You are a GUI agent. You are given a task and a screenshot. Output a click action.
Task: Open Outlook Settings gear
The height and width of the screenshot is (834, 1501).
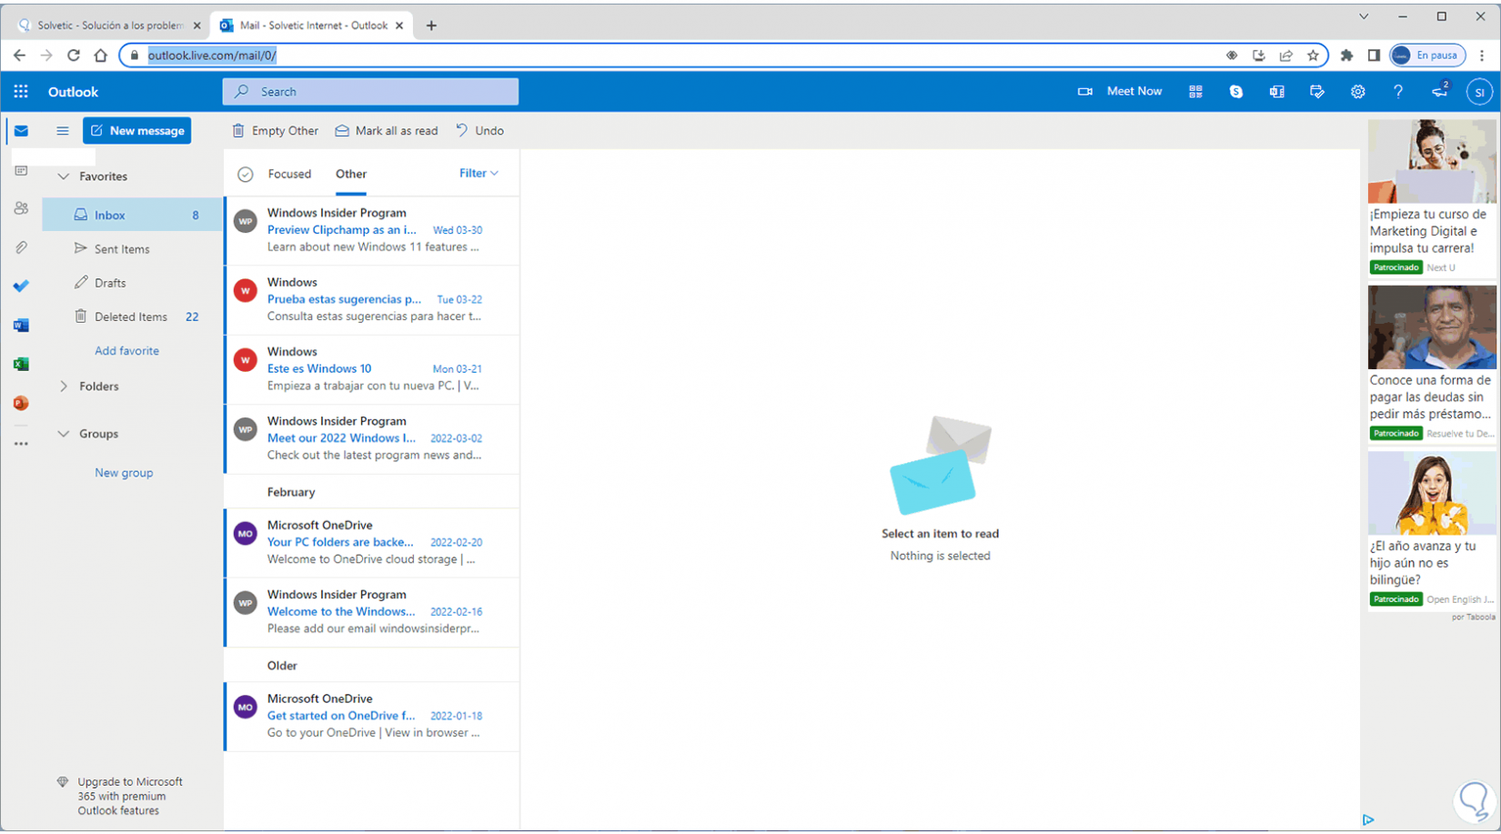[1357, 92]
